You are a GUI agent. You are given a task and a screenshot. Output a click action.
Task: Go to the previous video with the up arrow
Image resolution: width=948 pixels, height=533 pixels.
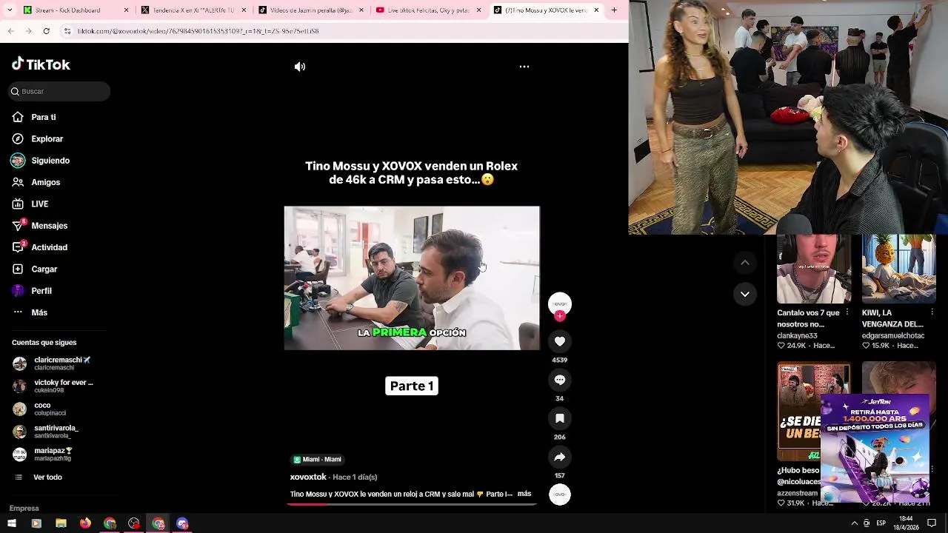click(x=745, y=263)
